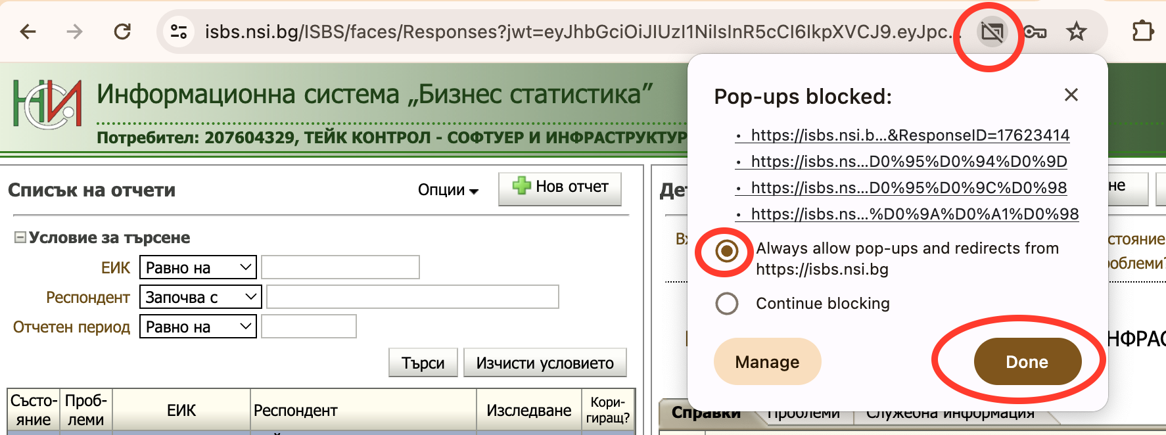Click the Manage button in pop-up dialog
The width and height of the screenshot is (1166, 435).
click(767, 361)
